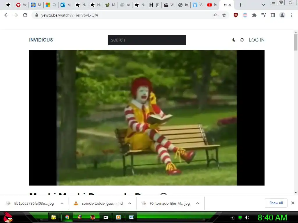Reload the yewtu.be page
The image size is (298, 223).
coord(25,15)
